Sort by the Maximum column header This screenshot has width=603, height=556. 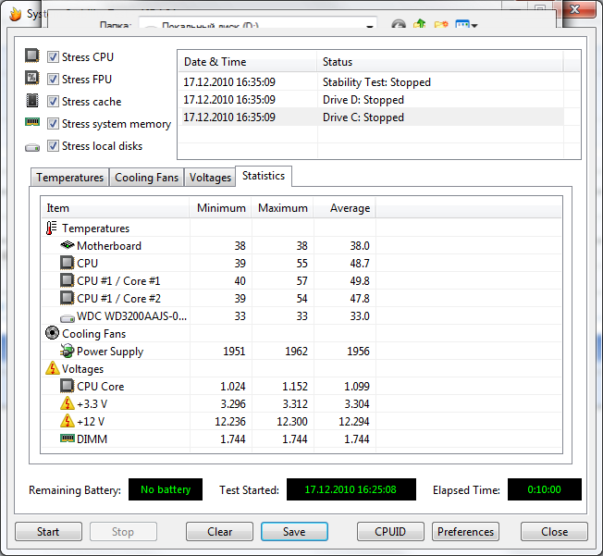pos(282,208)
